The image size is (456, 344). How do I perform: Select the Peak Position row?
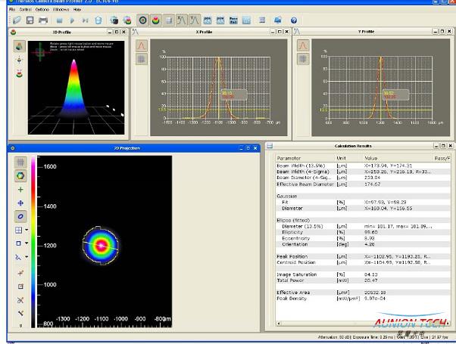[363, 256]
